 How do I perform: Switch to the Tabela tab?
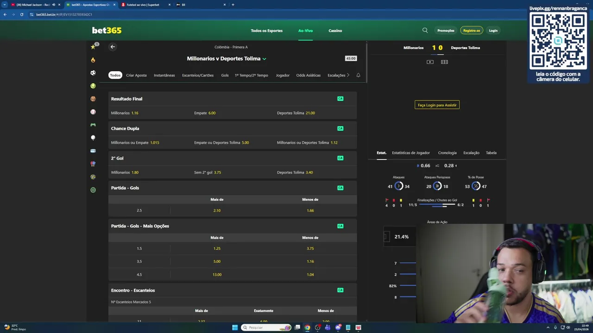491,153
